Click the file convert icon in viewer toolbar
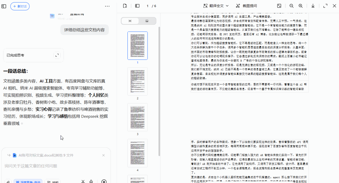The width and height of the screenshot is (339, 183). point(125,6)
